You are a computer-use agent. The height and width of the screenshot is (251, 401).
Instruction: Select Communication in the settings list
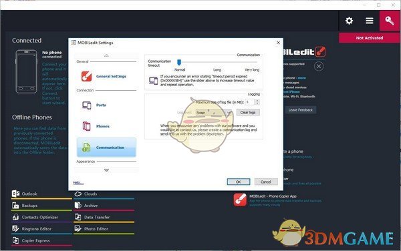click(x=106, y=148)
